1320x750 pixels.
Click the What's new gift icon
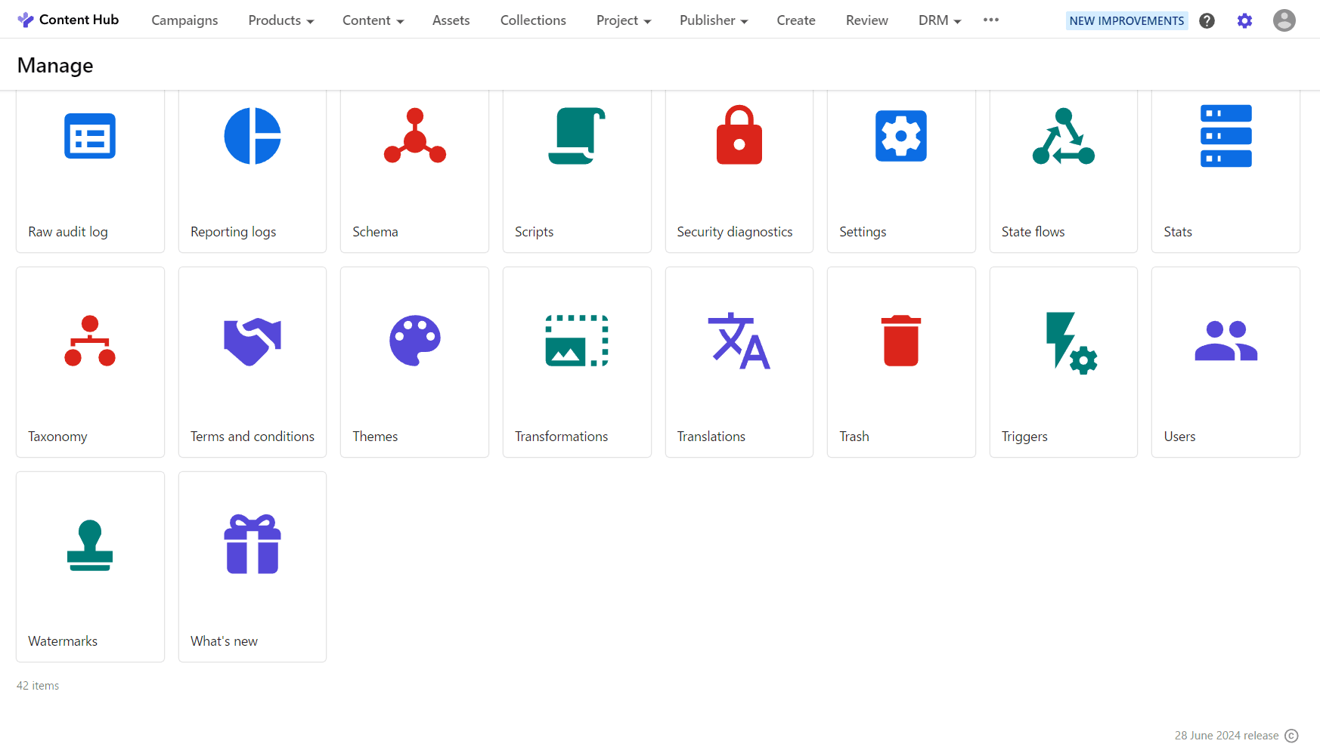point(253,545)
